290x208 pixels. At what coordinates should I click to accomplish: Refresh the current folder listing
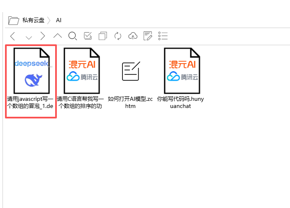pos(118,36)
